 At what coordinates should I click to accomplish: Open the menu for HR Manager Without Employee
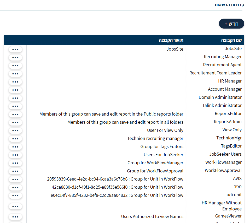coord(15,206)
